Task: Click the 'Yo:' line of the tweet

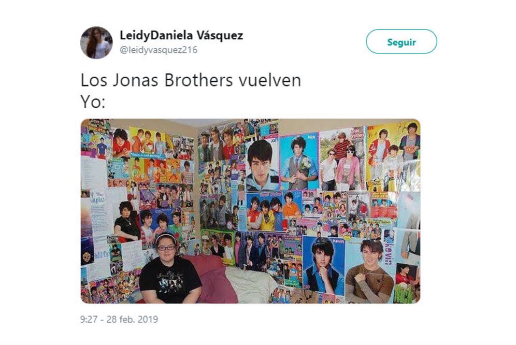Action: click(93, 102)
